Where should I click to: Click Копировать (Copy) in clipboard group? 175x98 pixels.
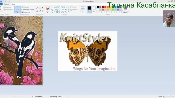pos(8,10)
